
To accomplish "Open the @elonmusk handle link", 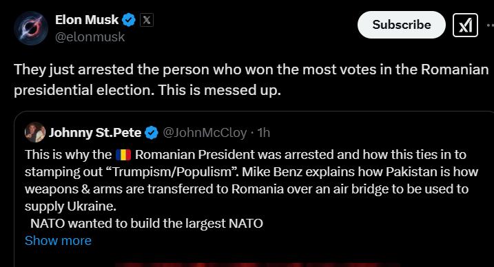I will click(x=90, y=37).
